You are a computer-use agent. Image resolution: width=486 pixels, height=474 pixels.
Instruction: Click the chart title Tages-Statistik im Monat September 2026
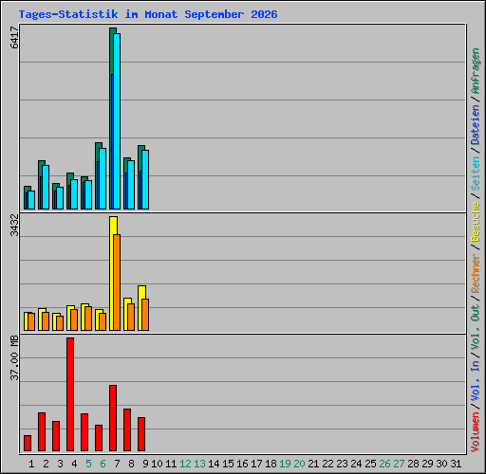tap(148, 14)
